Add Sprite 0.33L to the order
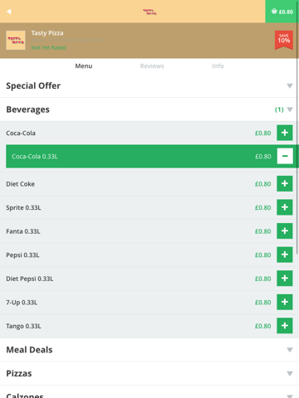Screen dimensions: 299x398 coord(285,207)
